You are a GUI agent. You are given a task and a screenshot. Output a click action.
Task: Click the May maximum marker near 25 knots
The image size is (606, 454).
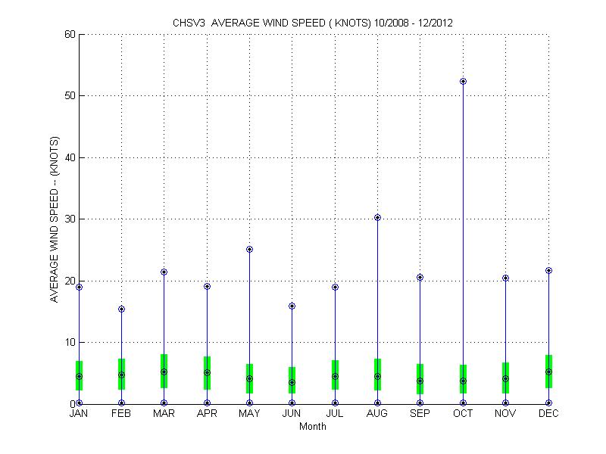click(249, 249)
